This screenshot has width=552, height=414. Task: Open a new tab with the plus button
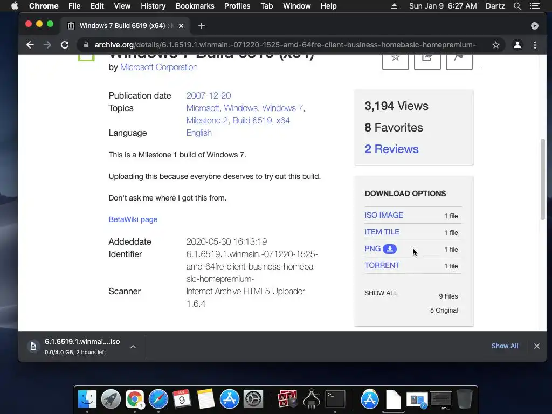tap(202, 26)
